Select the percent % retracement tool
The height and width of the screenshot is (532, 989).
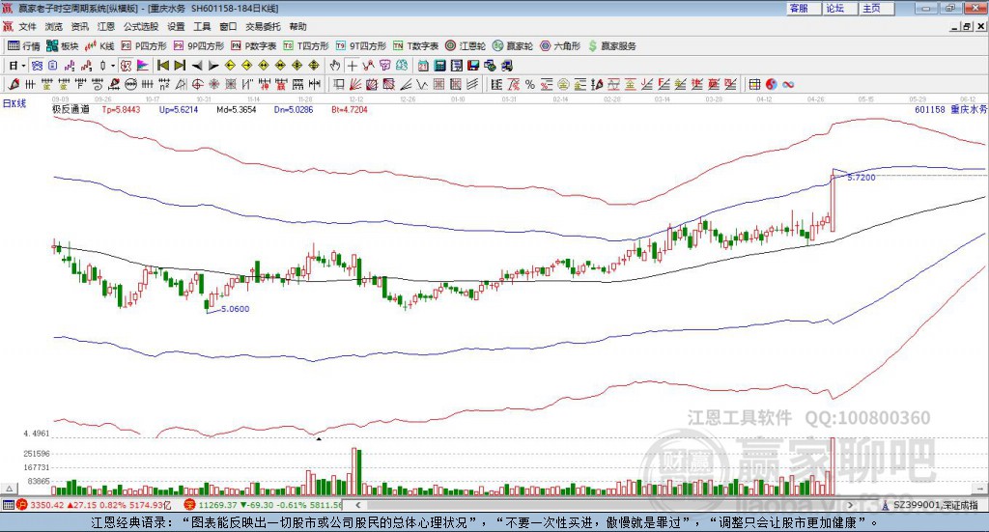530,84
